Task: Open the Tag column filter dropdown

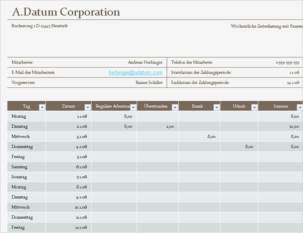Action: [42, 107]
